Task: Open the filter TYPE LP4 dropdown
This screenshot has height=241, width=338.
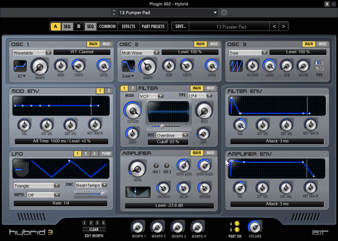Action: coord(200,96)
